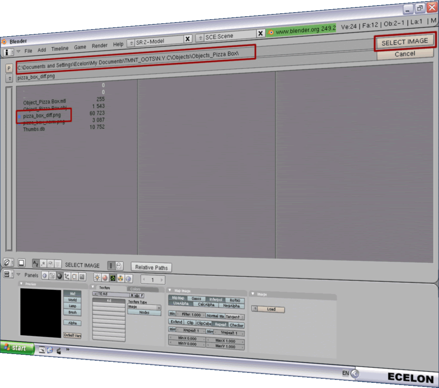Toggle the MipMap option

pos(178,298)
